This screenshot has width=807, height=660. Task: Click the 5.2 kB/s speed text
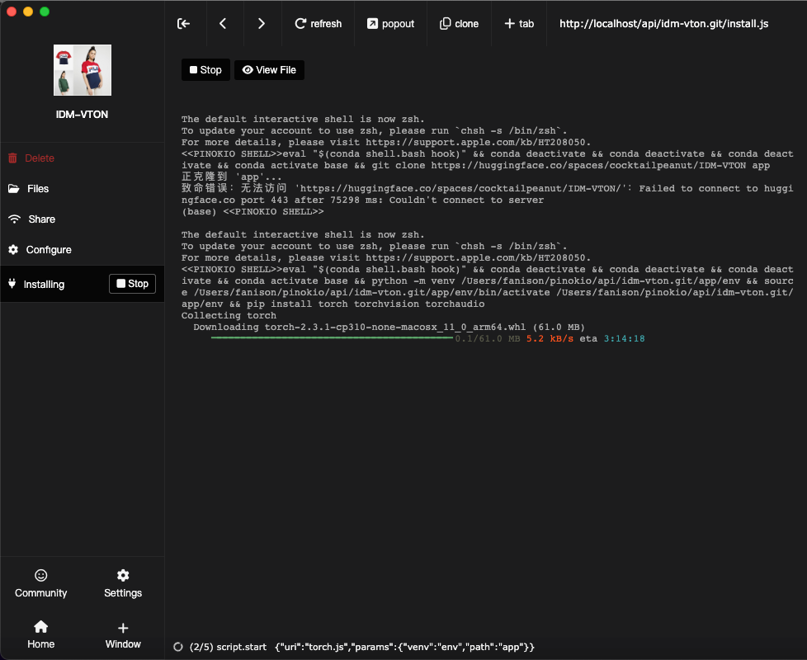pyautogui.click(x=550, y=338)
